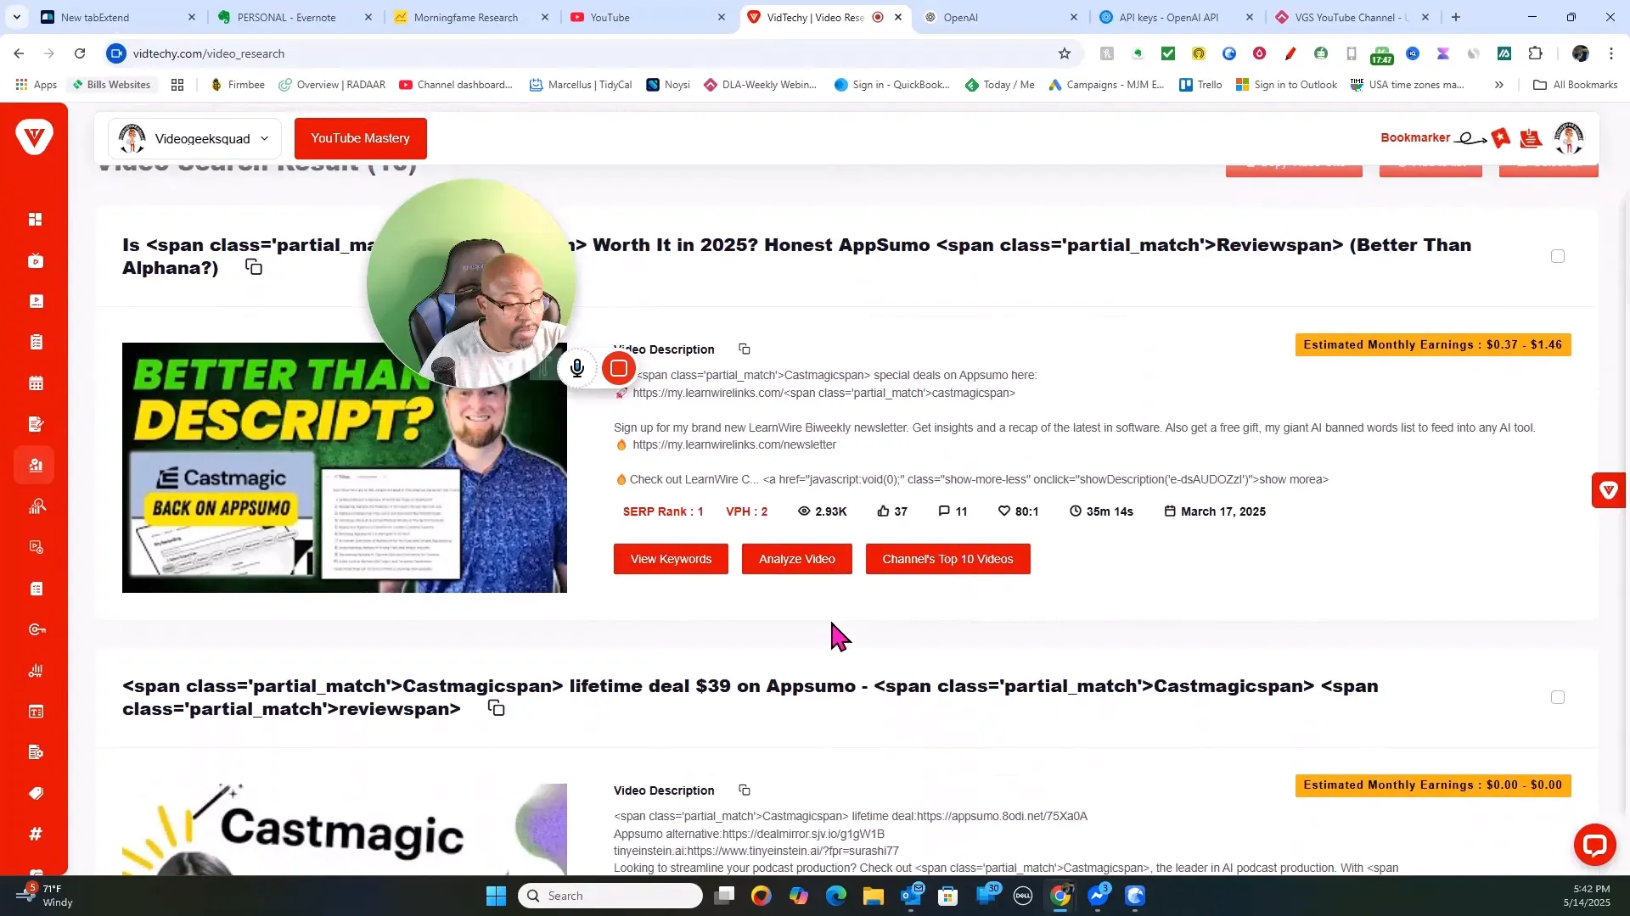
Task: Open a new browser tab
Action: pos(1455,17)
